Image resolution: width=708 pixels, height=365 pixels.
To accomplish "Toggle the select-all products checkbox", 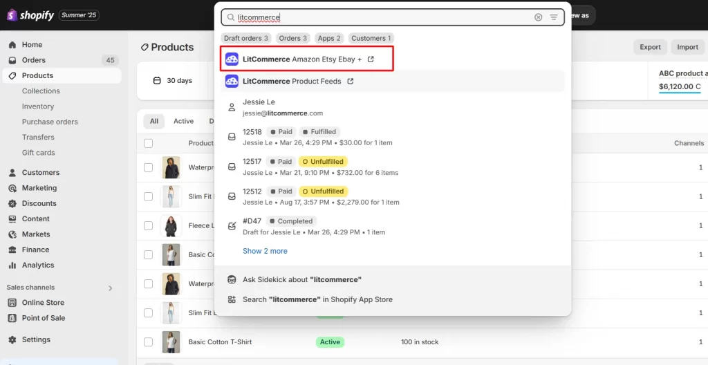I will pyautogui.click(x=148, y=143).
